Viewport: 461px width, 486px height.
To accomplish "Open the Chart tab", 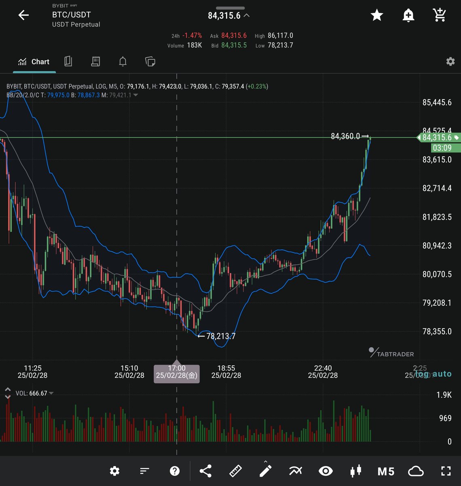I will pos(34,62).
